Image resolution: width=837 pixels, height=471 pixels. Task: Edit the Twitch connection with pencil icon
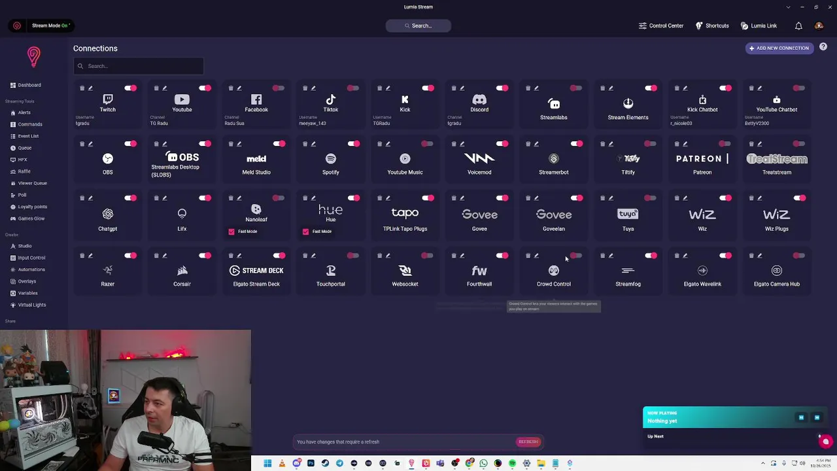90,88
